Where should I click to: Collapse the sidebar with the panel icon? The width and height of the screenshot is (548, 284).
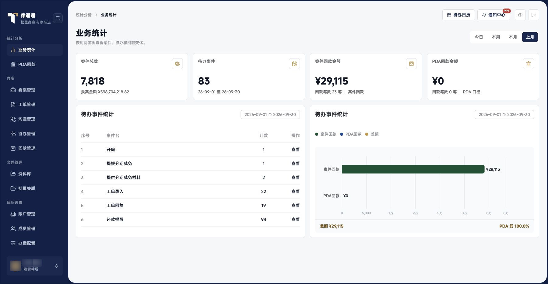pyautogui.click(x=58, y=18)
